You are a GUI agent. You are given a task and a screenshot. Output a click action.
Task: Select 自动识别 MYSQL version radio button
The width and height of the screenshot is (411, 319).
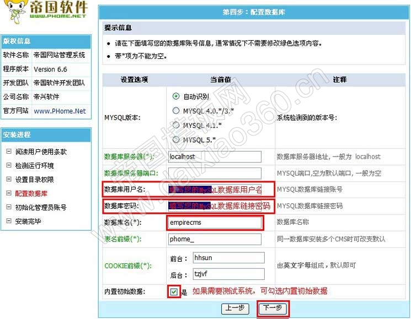click(x=176, y=96)
